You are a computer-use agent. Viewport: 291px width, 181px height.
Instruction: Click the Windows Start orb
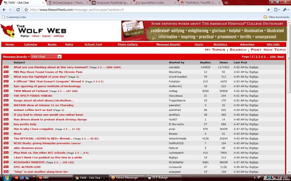click(x=6, y=177)
